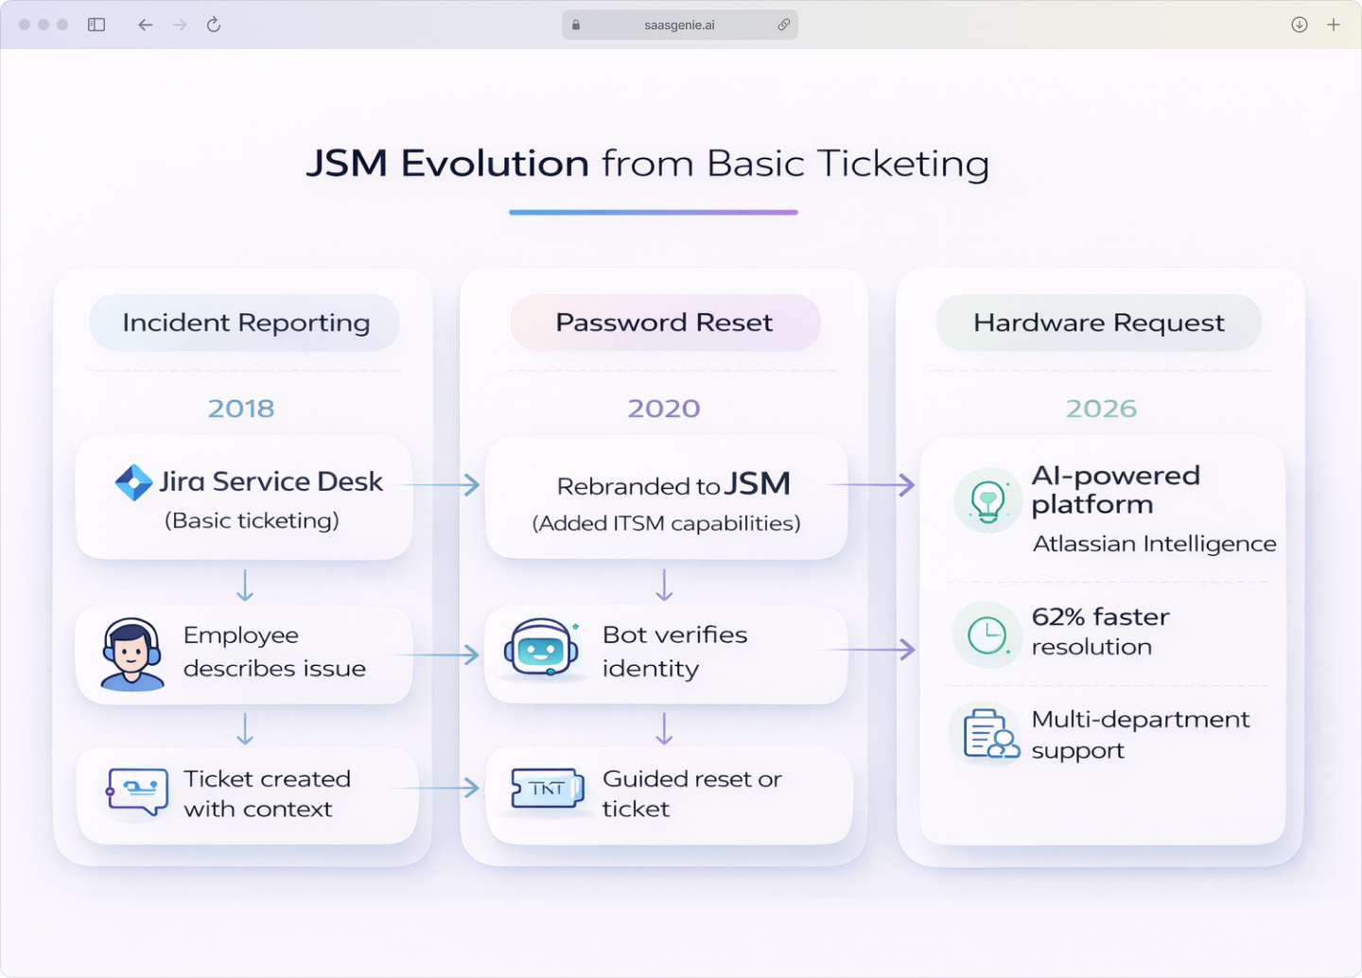Image resolution: width=1362 pixels, height=978 pixels.
Task: Click the (Added ITSM capabilities) subtitle
Action: 667,524
